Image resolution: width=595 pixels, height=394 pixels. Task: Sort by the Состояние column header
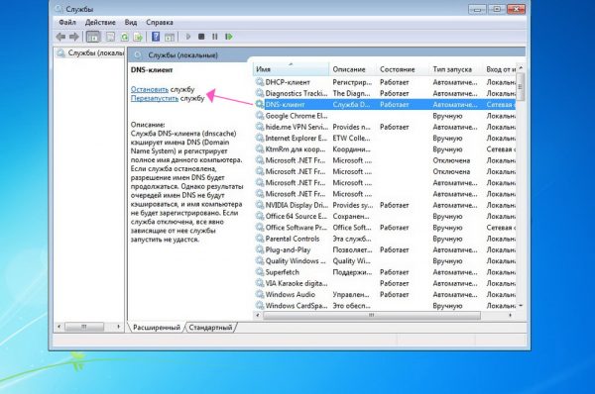[x=403, y=69]
